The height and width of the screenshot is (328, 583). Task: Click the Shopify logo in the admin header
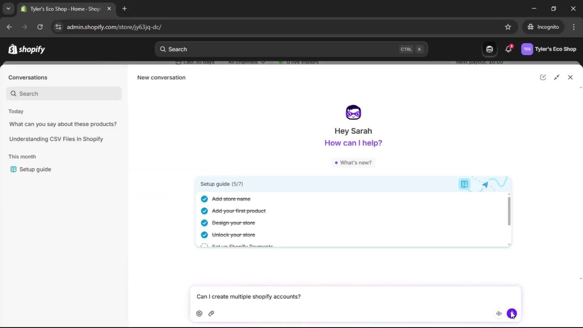pos(26,49)
